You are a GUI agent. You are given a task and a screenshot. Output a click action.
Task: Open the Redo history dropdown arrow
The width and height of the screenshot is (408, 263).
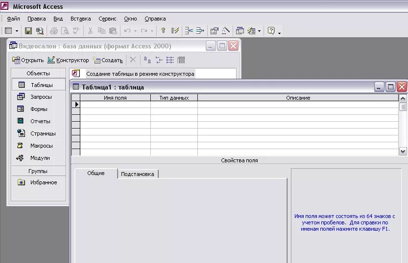[152, 31]
